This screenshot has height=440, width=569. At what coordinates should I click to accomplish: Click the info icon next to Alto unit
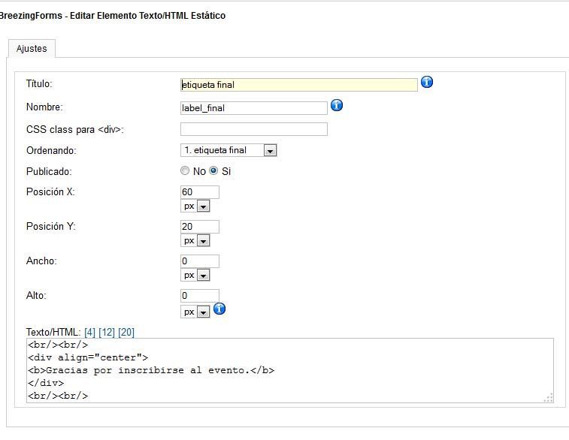[x=219, y=309]
